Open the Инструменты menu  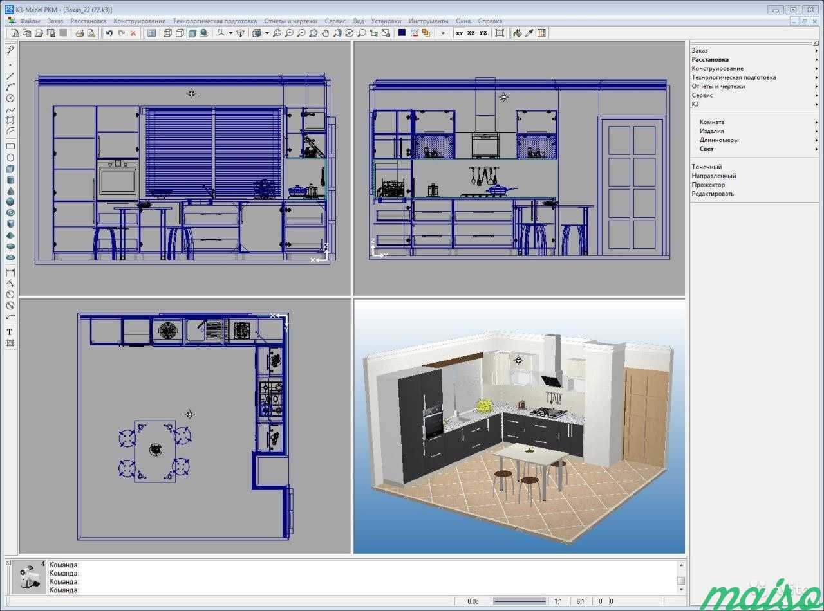pos(429,21)
